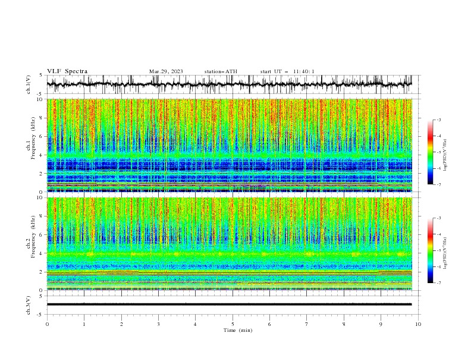Click the upper log(PSD)(V²/Hz) color bar label
This screenshot has height=364, width=471.
pos(445,155)
